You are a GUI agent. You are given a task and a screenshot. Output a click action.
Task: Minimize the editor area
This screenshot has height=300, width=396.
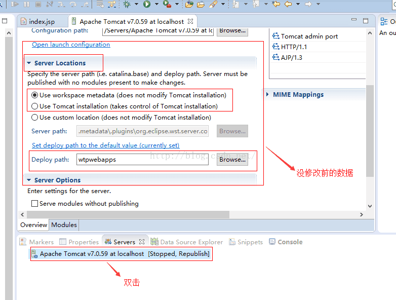click(354, 19)
